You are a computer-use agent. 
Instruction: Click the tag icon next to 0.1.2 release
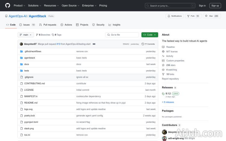pyautogui.click(x=163, y=94)
